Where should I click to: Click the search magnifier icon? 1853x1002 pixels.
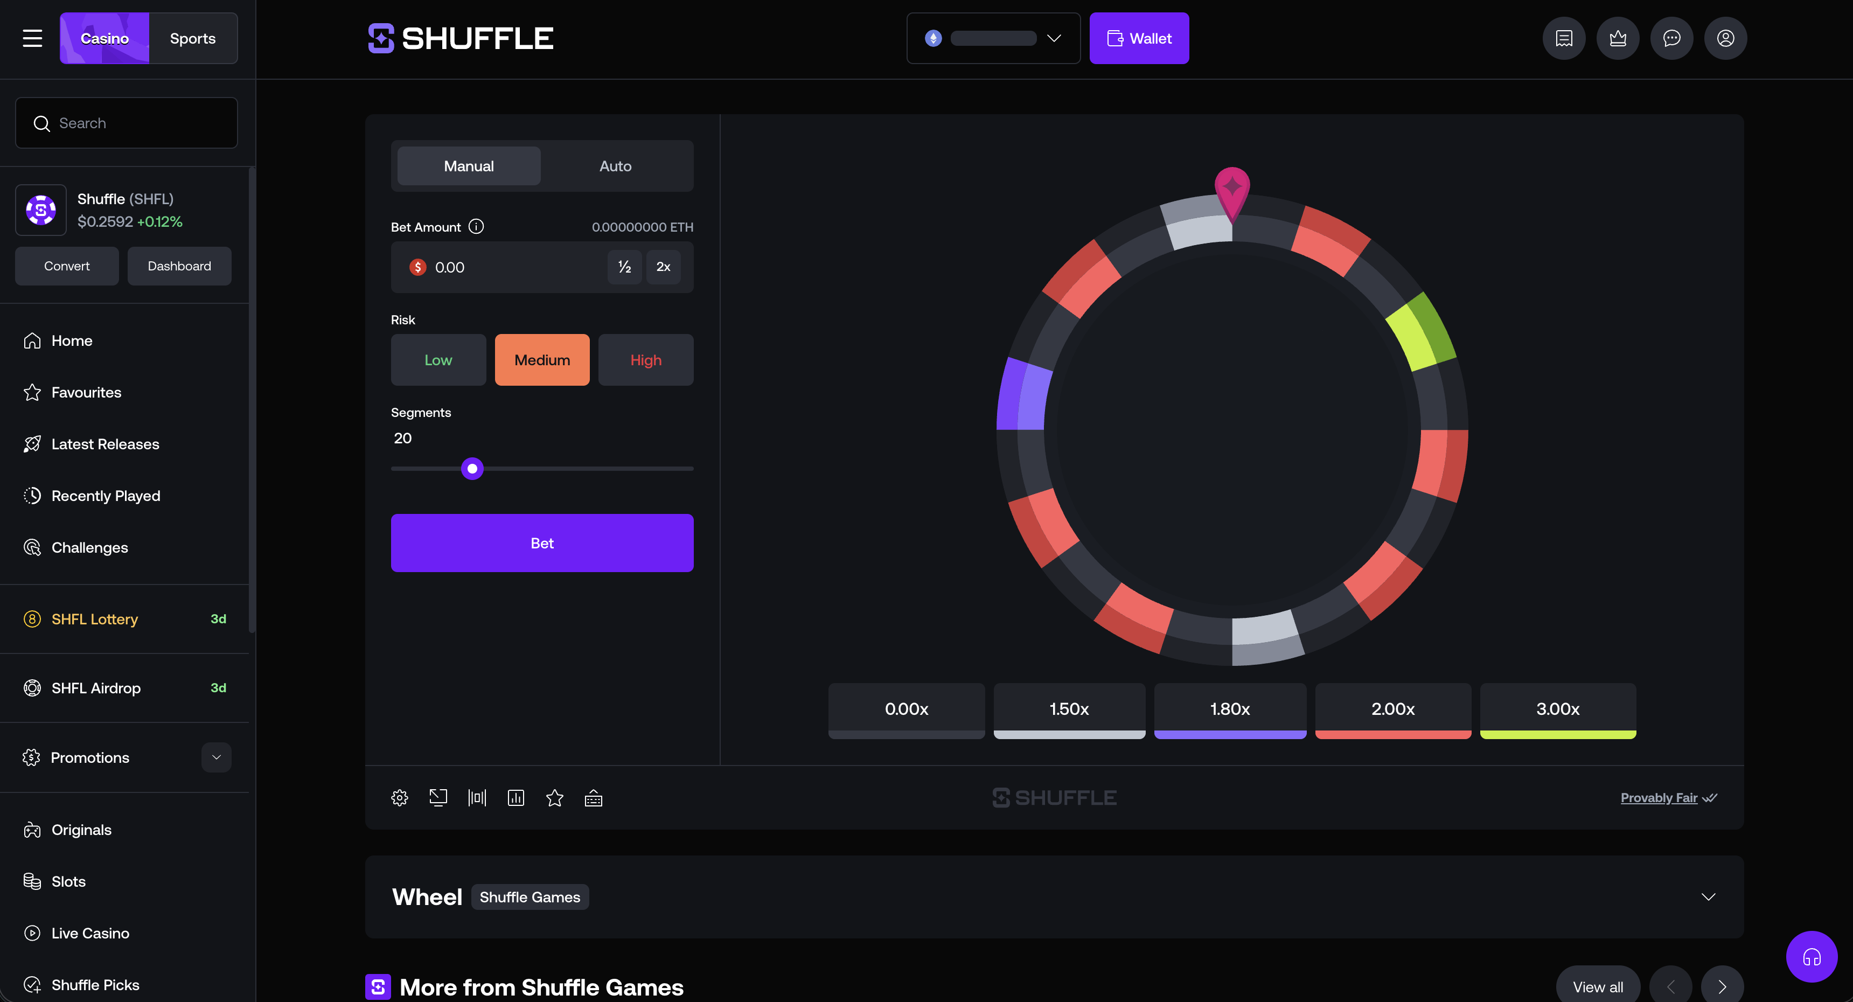(x=41, y=124)
